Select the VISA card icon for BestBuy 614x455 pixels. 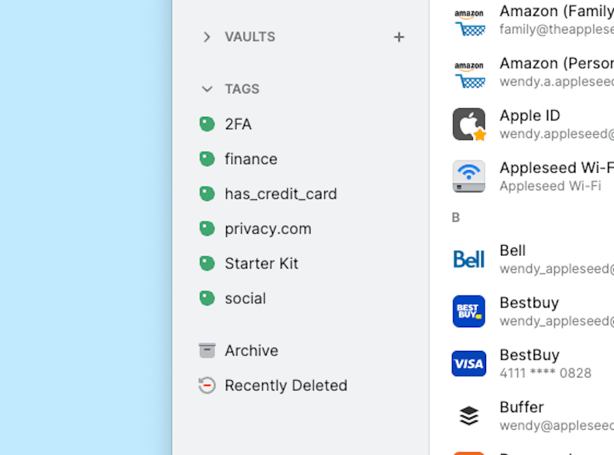[x=469, y=363]
